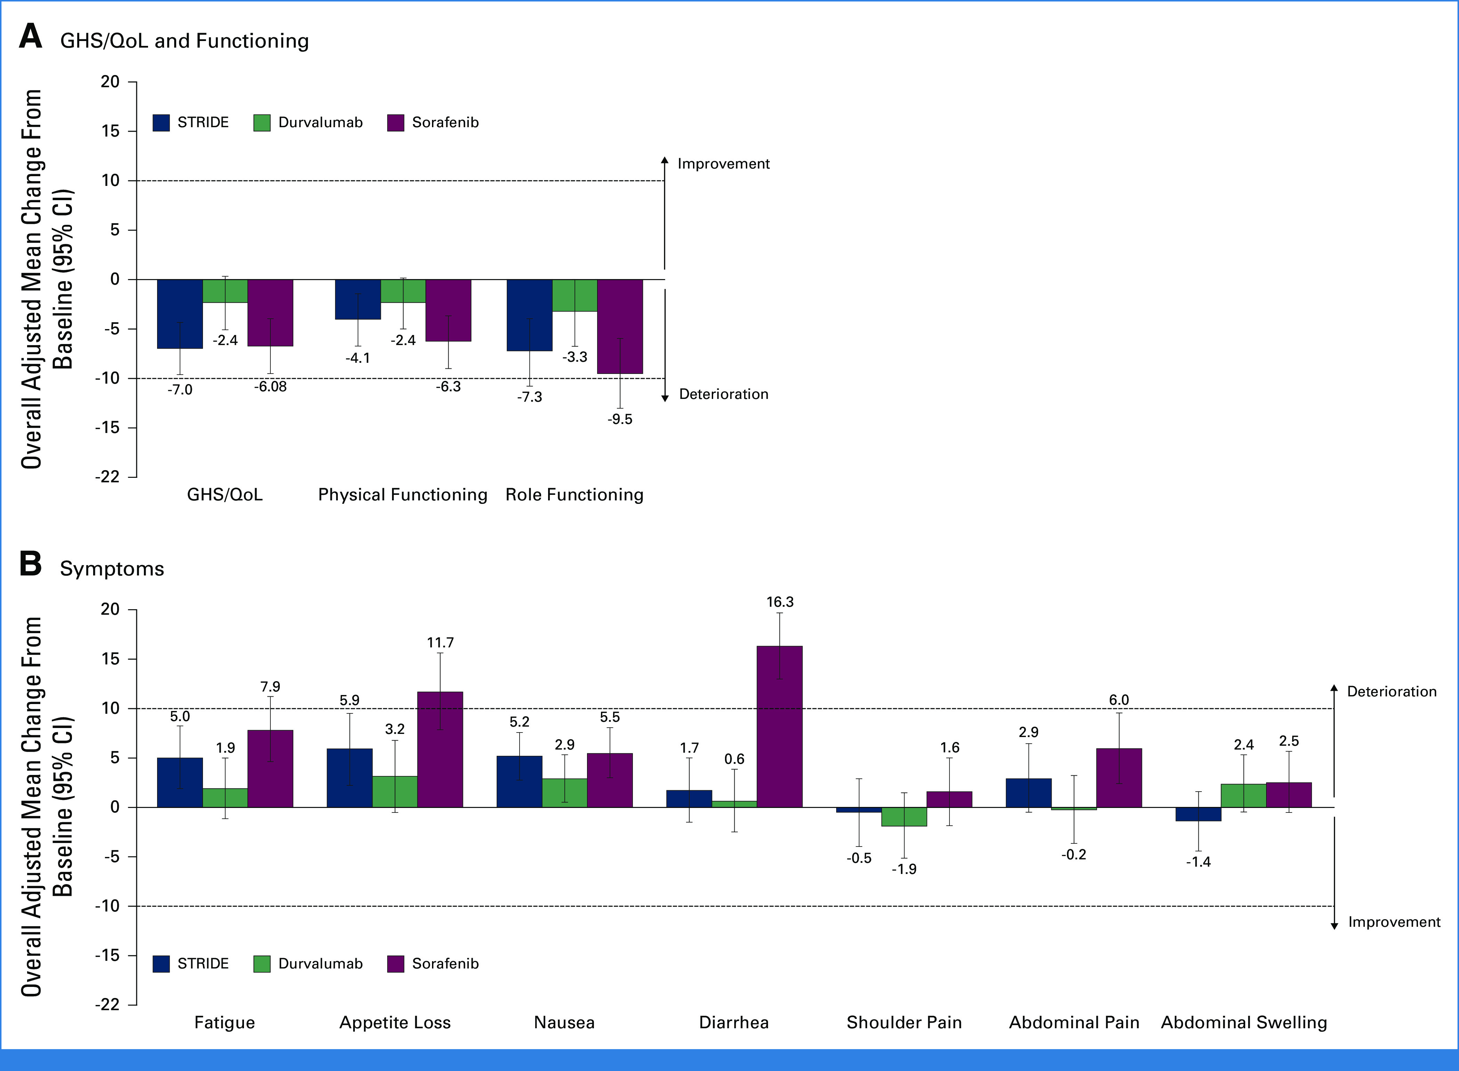This screenshot has height=1071, width=1459.
Task: Click the 'Deterioration' label in panel B
Action: pyautogui.click(x=1392, y=692)
